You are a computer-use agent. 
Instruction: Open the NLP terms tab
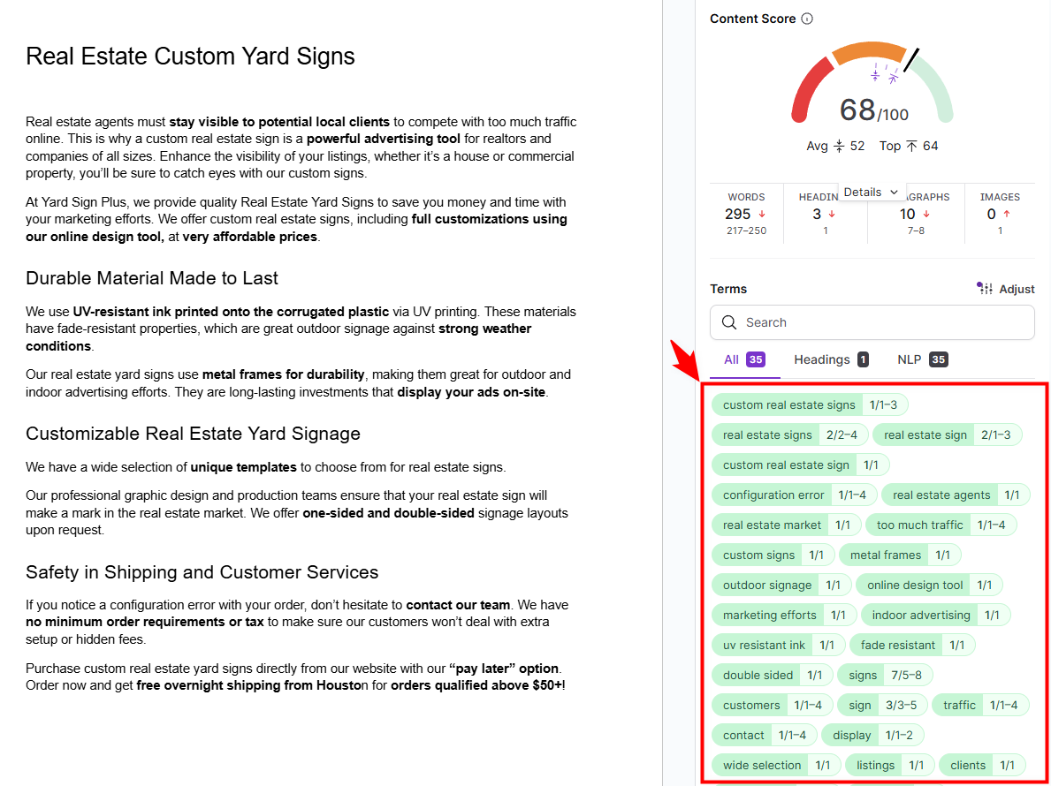pyautogui.click(x=922, y=359)
